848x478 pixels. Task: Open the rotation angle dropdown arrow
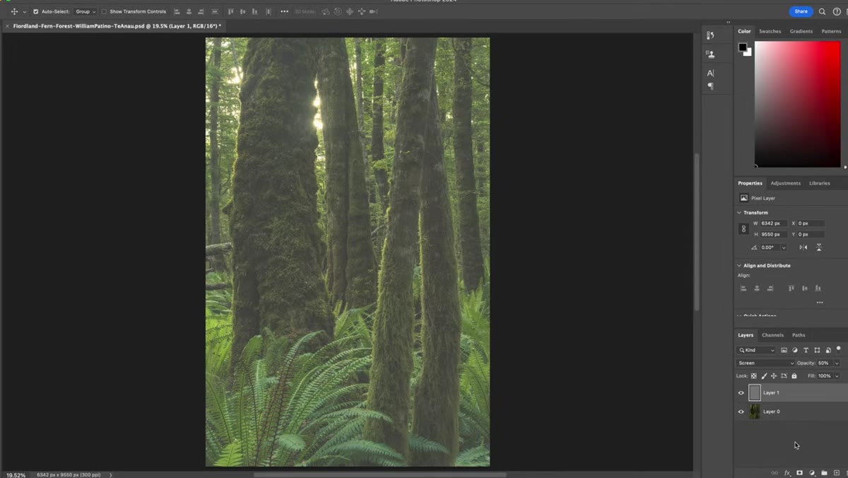pyautogui.click(x=783, y=247)
